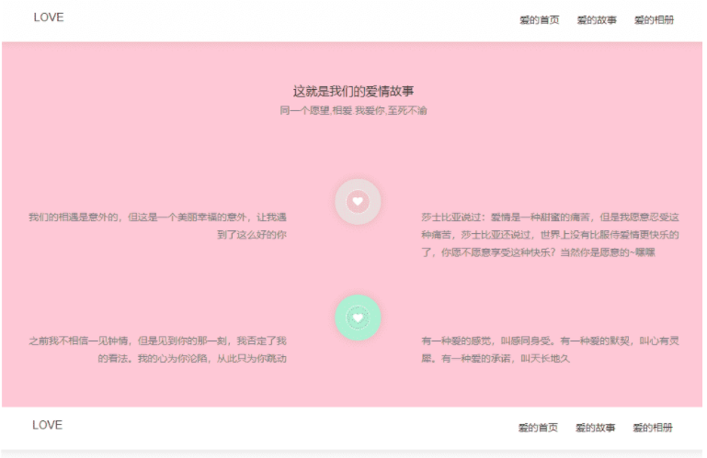Click the heading 这就是我们的爱情故事
707x458 pixels.
pyautogui.click(x=353, y=91)
